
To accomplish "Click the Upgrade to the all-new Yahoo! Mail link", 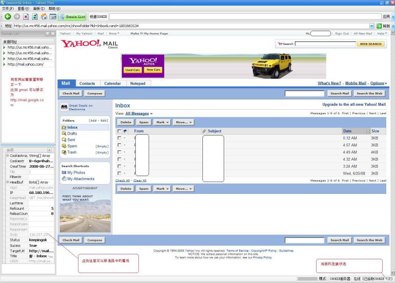I will coord(354,104).
